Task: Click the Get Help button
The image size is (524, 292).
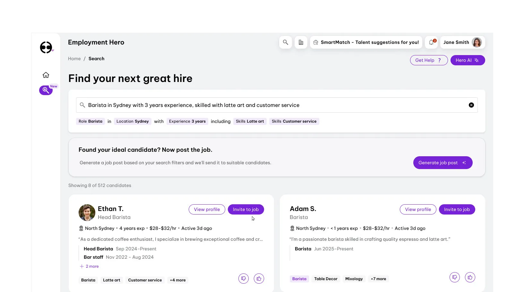Action: [x=429, y=60]
